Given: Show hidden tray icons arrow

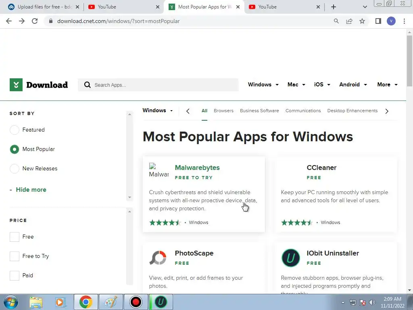Looking at the screenshot, I should point(343,303).
